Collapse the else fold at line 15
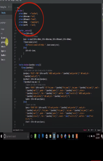The image size is (103, 161). [x=16, y=48]
